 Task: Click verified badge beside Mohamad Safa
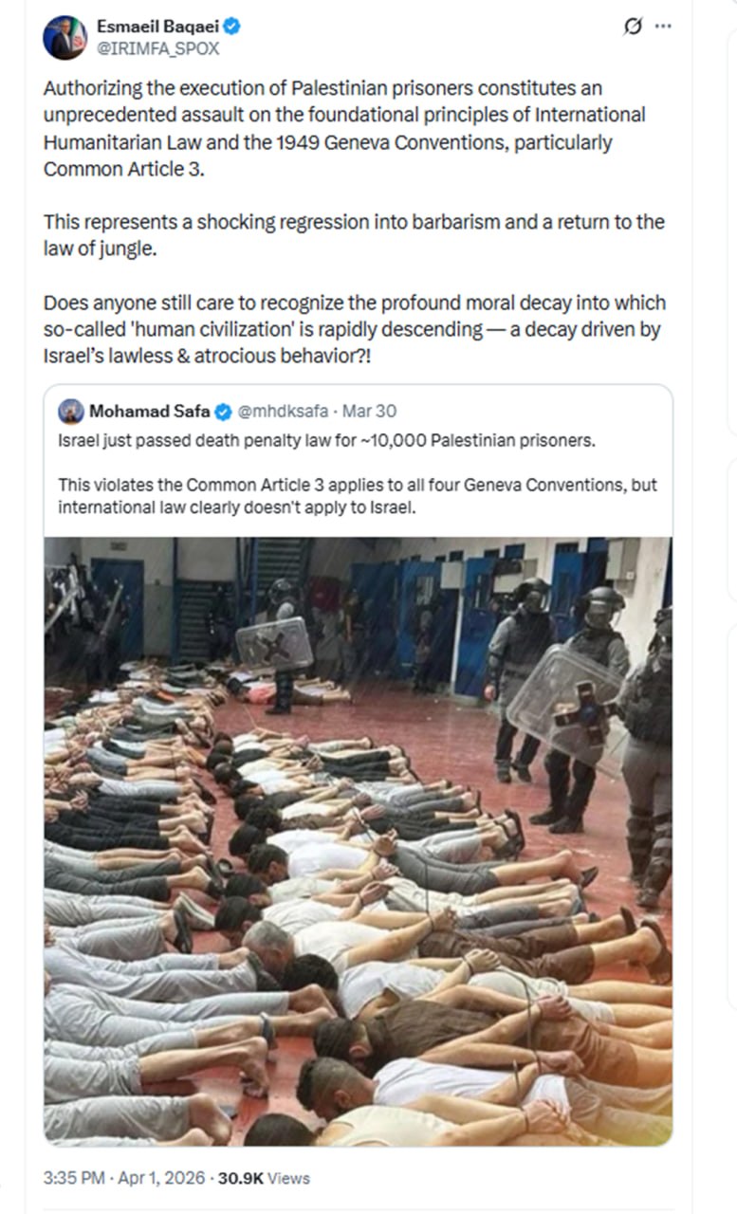(x=223, y=412)
